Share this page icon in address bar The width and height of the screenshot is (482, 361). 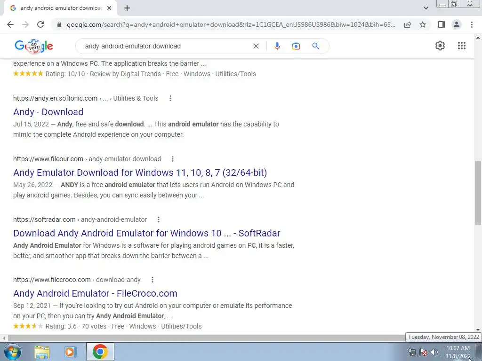[408, 24]
